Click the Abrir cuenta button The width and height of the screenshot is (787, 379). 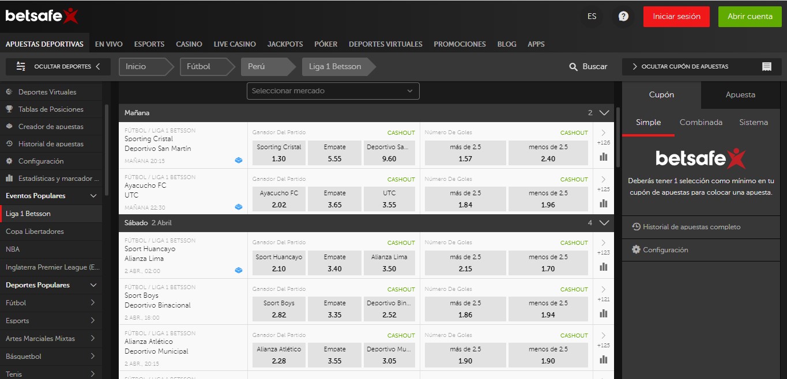tap(750, 17)
